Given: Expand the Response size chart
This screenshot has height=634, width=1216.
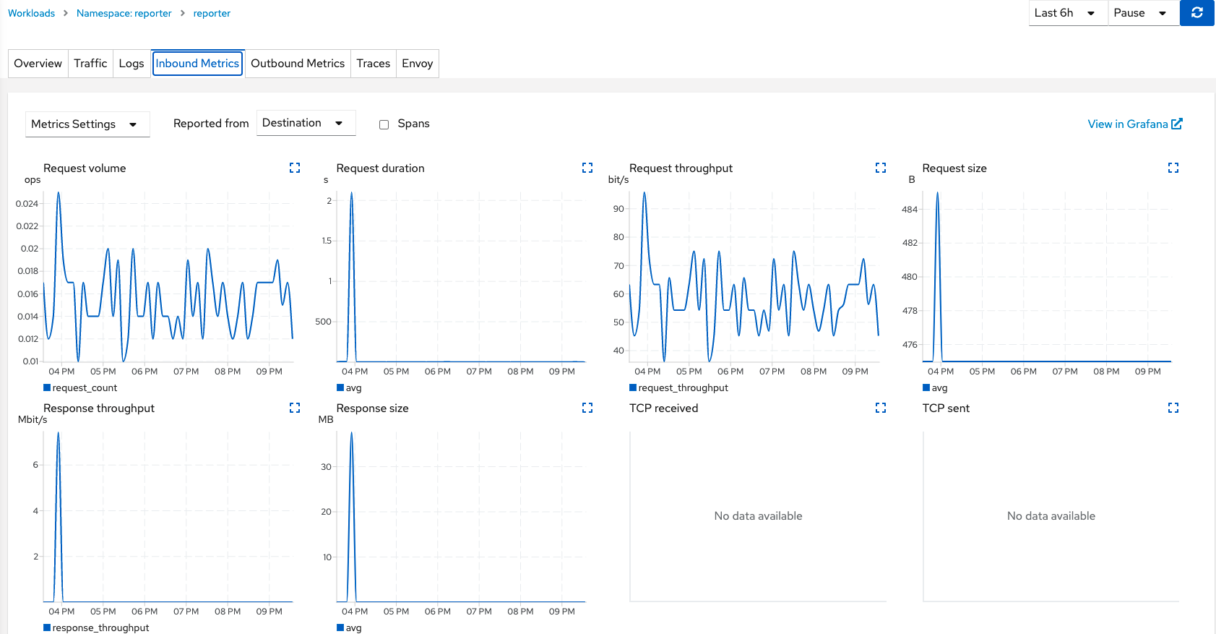Looking at the screenshot, I should point(587,408).
